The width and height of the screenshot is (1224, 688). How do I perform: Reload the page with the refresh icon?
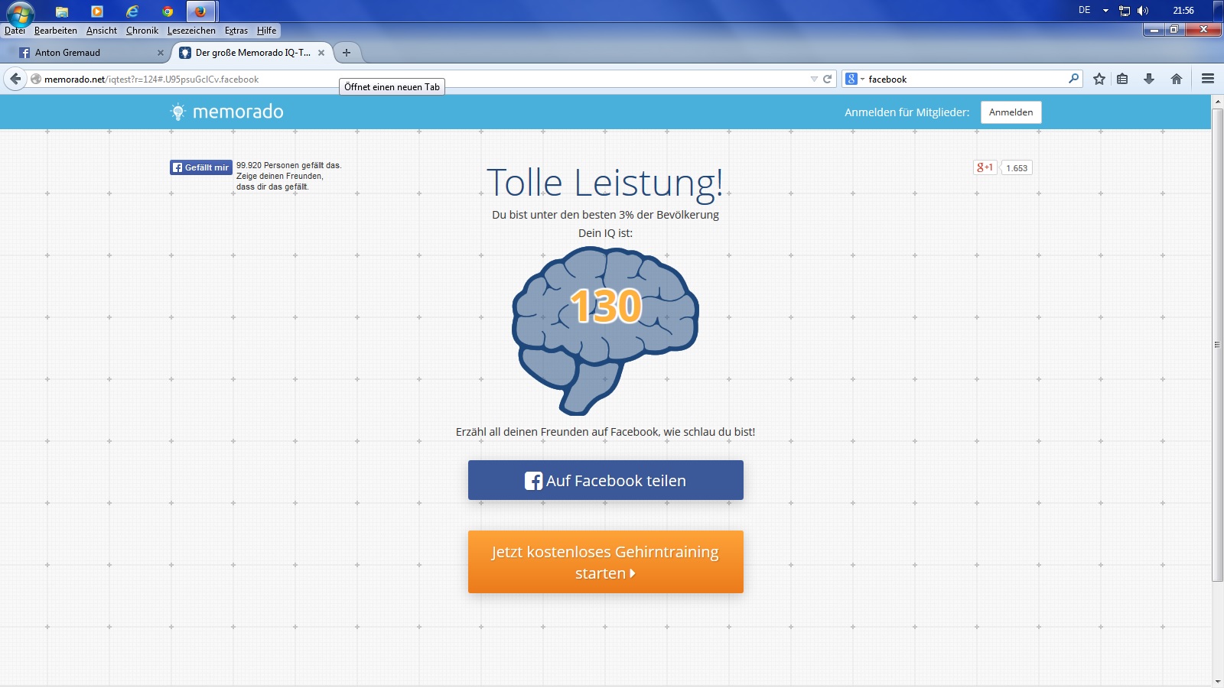(x=827, y=79)
